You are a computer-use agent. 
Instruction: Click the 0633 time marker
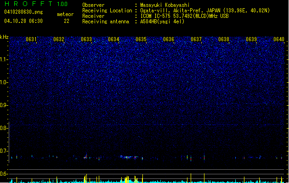[x=86, y=39]
